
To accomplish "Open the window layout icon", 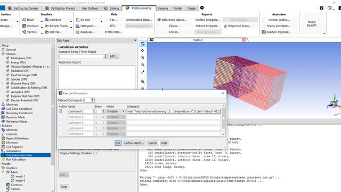I will tap(330, 8).
